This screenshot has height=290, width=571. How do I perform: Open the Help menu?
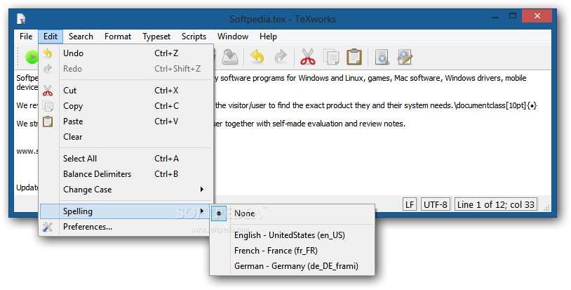pyautogui.click(x=269, y=37)
